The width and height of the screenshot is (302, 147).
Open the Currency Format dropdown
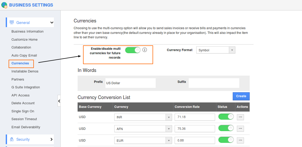coord(216,50)
